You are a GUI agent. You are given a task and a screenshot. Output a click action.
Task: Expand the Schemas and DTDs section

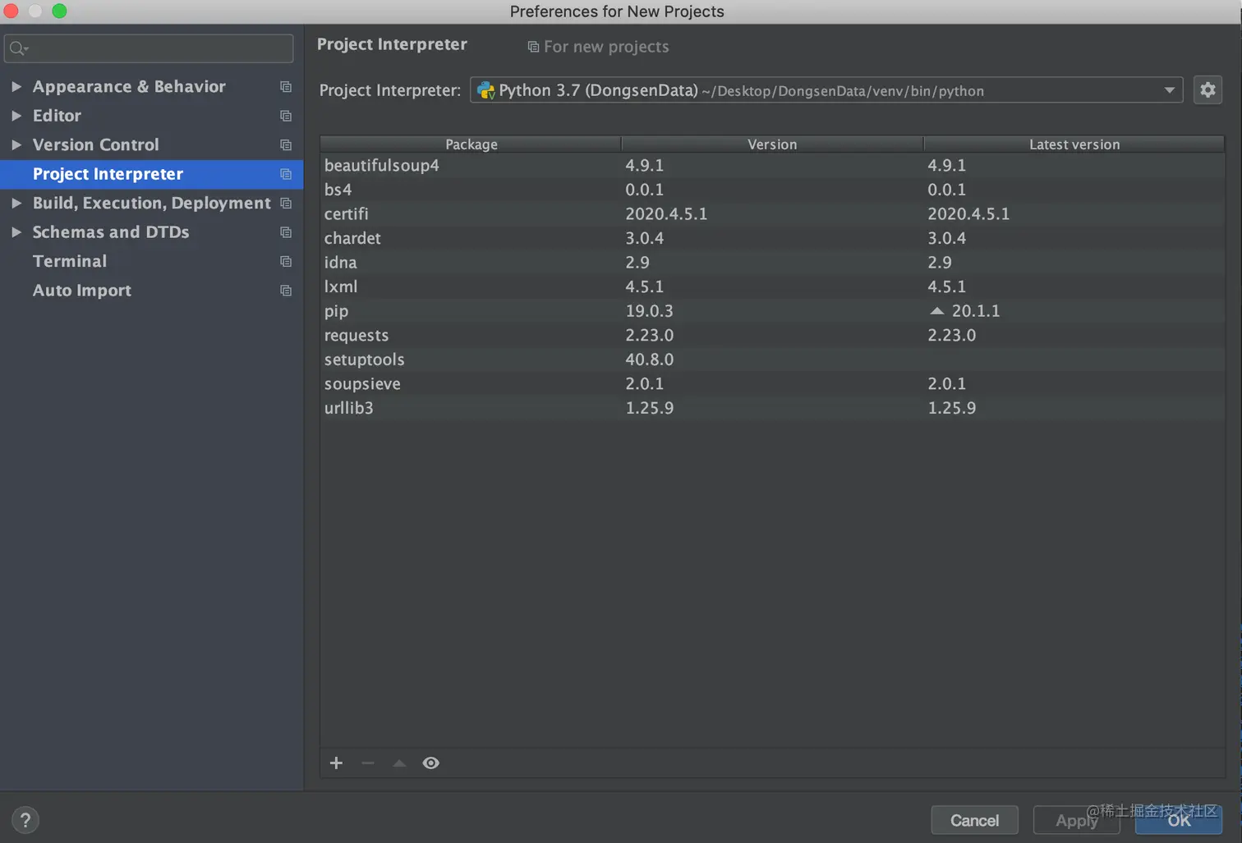(16, 232)
